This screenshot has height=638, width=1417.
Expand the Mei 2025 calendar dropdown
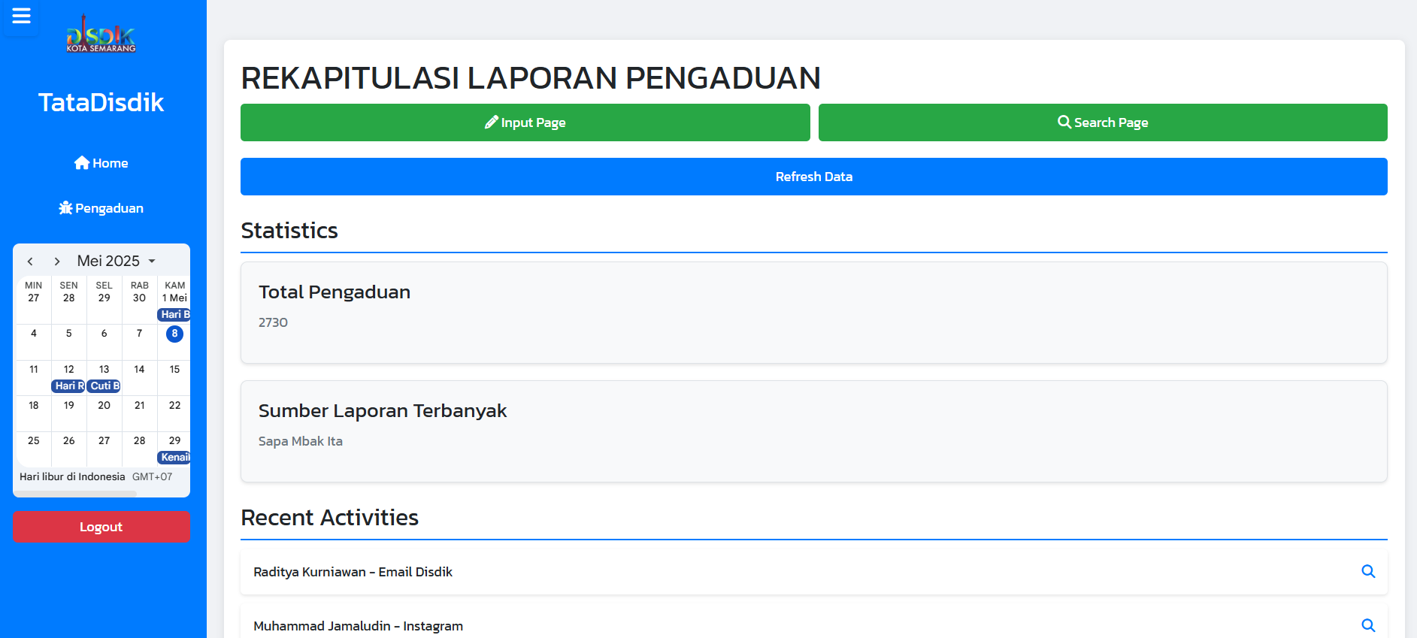[x=151, y=262]
